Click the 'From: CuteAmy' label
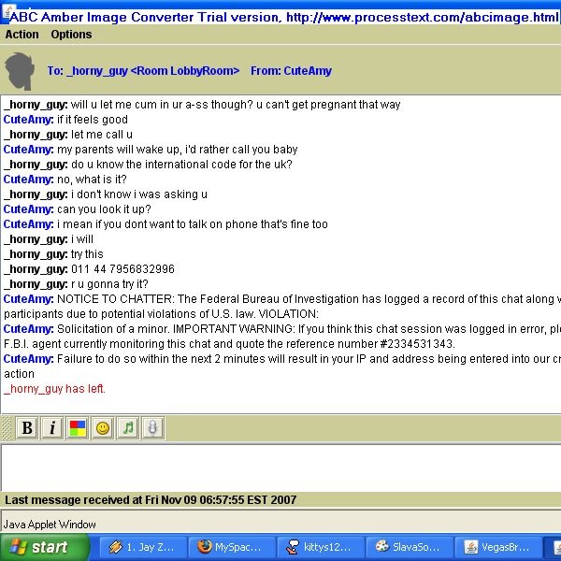This screenshot has height=561, width=561. (291, 71)
